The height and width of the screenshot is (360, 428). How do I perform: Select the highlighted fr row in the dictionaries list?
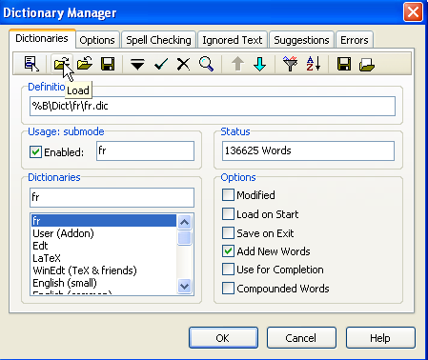coord(104,221)
